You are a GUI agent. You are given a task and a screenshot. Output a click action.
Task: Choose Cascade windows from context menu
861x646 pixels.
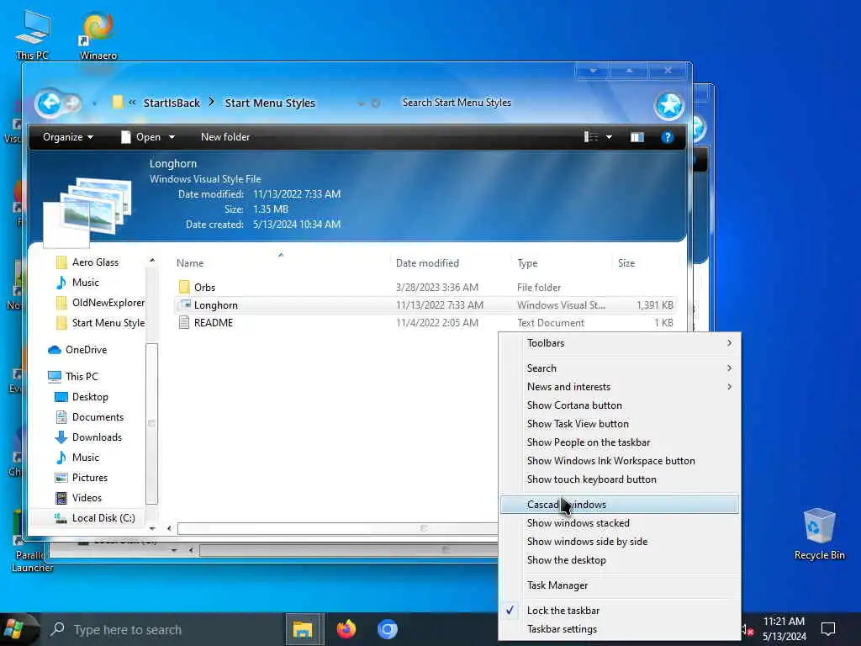click(620, 505)
